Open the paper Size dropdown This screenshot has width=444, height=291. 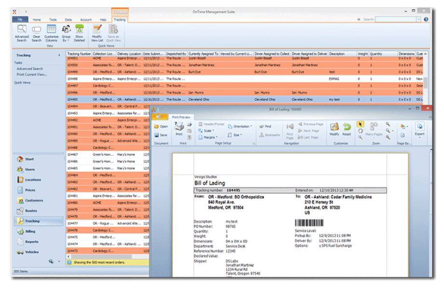(x=235, y=135)
